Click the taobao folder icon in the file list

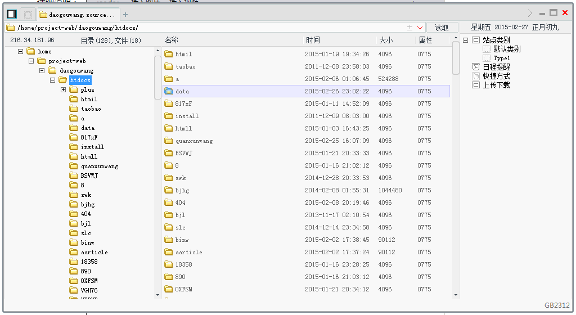[x=169, y=66]
